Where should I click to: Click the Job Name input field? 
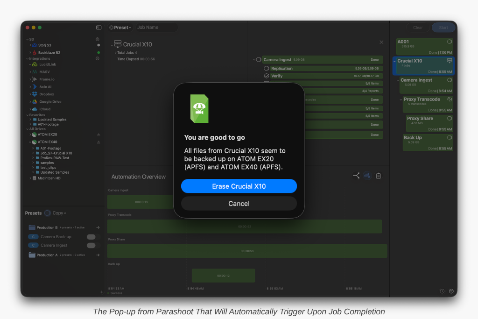click(156, 28)
